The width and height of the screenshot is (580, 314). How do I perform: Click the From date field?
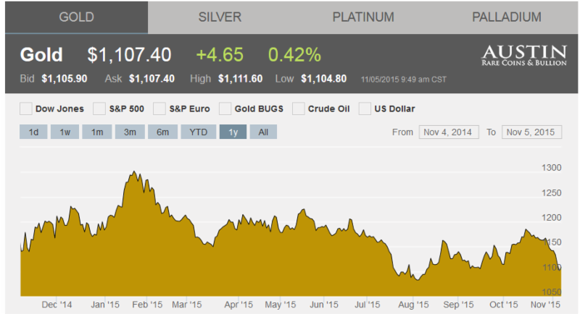[x=448, y=132]
